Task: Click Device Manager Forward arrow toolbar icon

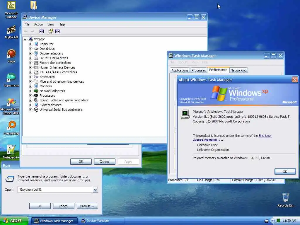Action: coord(33,31)
